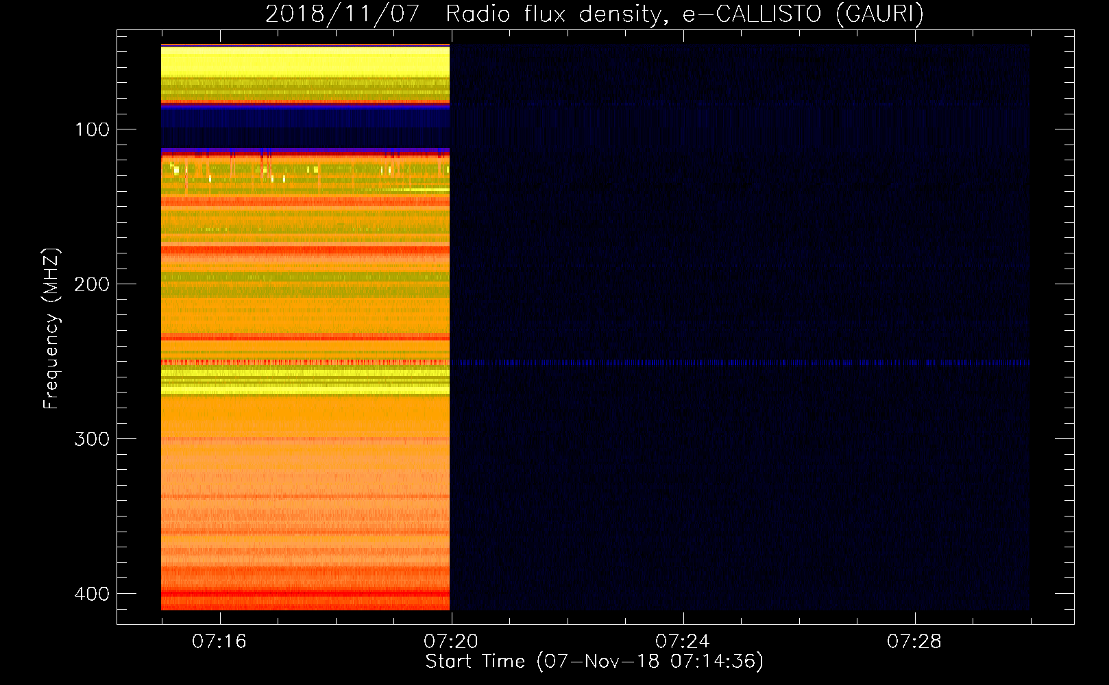The height and width of the screenshot is (685, 1109).
Task: Click the 400 frequency tick label
Action: pyautogui.click(x=92, y=594)
